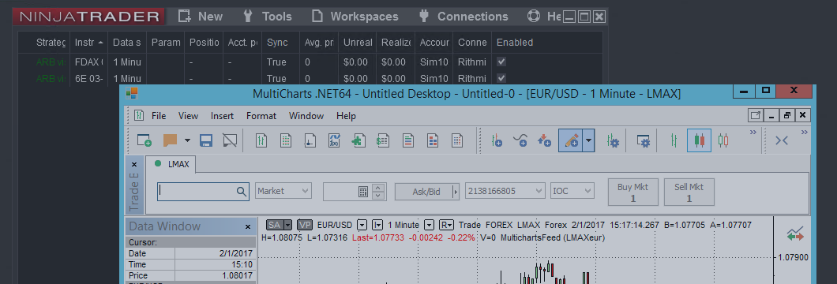Click the red and green lined document icon
837x284 pixels.
pyautogui.click(x=408, y=140)
